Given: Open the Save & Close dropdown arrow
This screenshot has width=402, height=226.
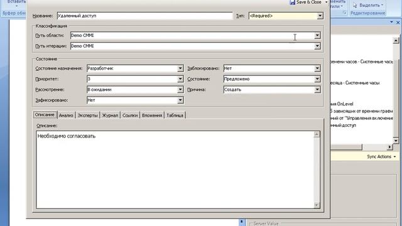Looking at the screenshot, I should (326, 2).
